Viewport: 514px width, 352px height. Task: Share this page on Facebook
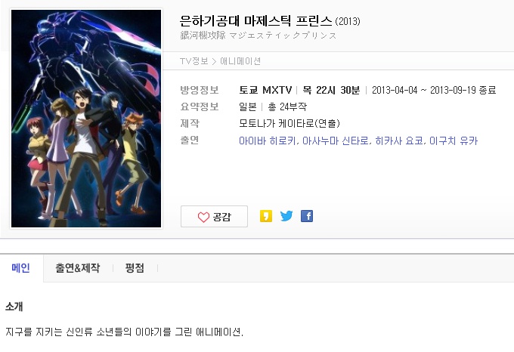click(x=307, y=216)
